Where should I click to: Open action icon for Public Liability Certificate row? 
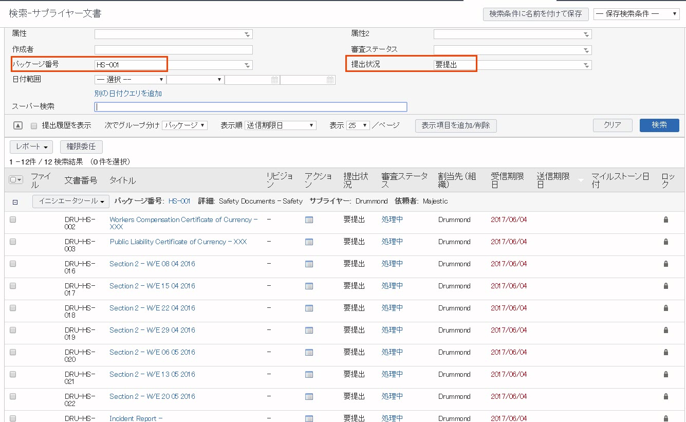309,242
